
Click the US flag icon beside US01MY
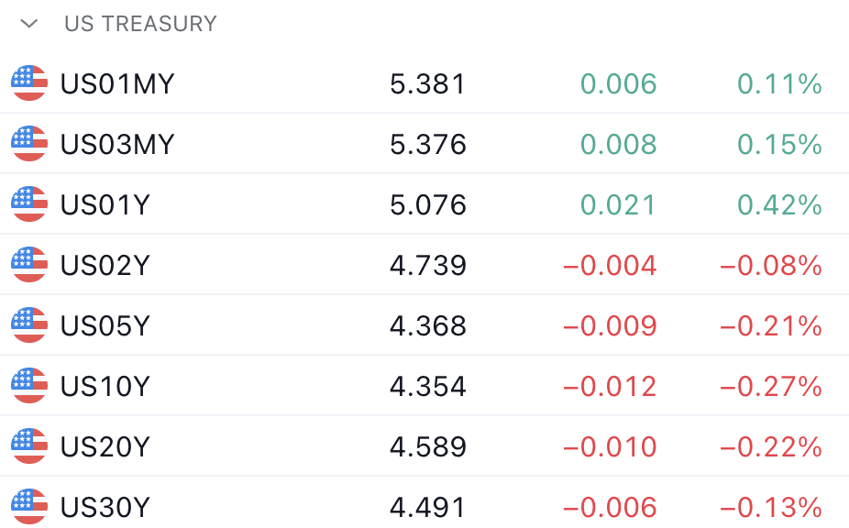pos(29,82)
